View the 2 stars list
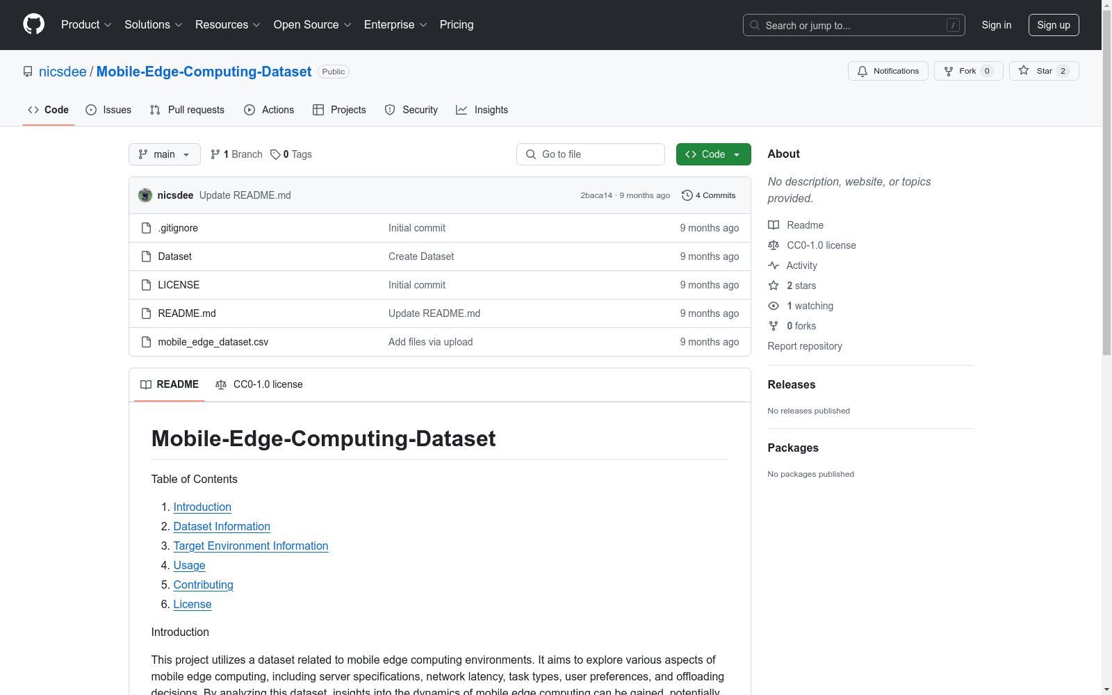 coord(792,286)
